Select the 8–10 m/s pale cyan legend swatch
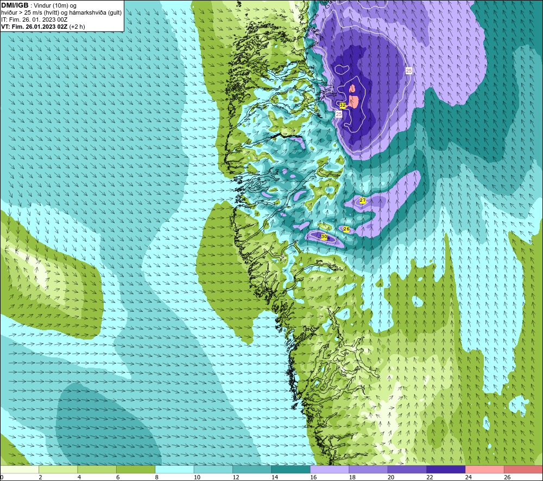Image resolution: width=543 pixels, height=481 pixels. pyautogui.click(x=174, y=469)
